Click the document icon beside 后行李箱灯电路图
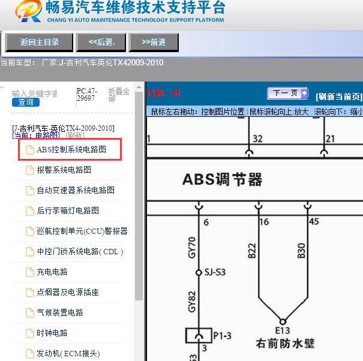 point(29,211)
